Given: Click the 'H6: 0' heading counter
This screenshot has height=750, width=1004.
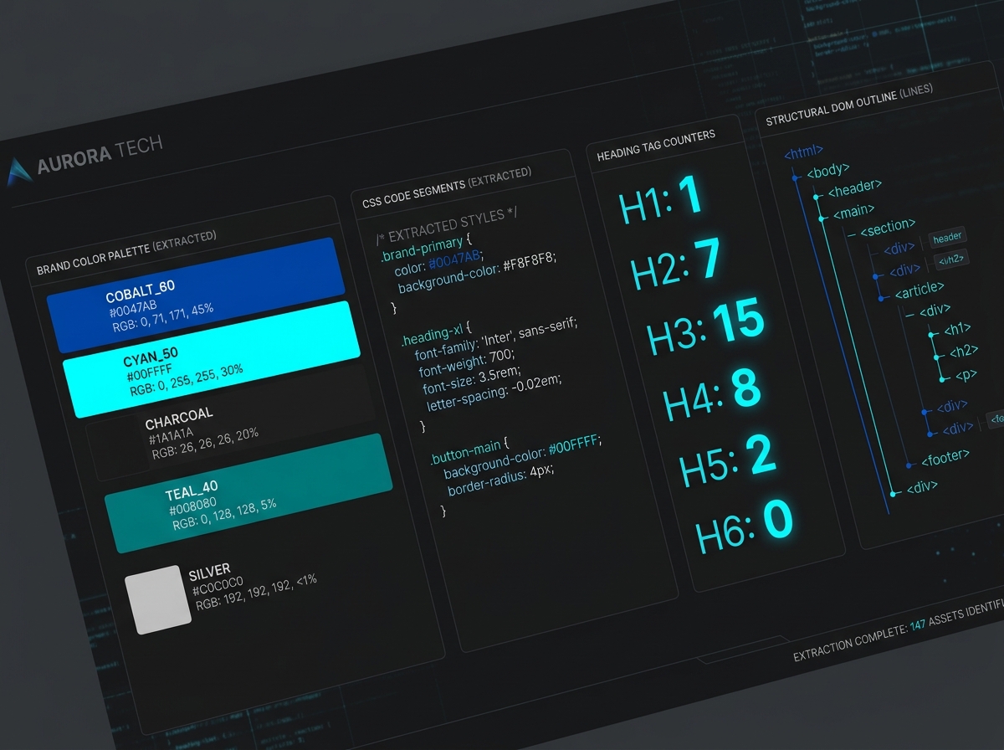Looking at the screenshot, I should click(x=745, y=527).
